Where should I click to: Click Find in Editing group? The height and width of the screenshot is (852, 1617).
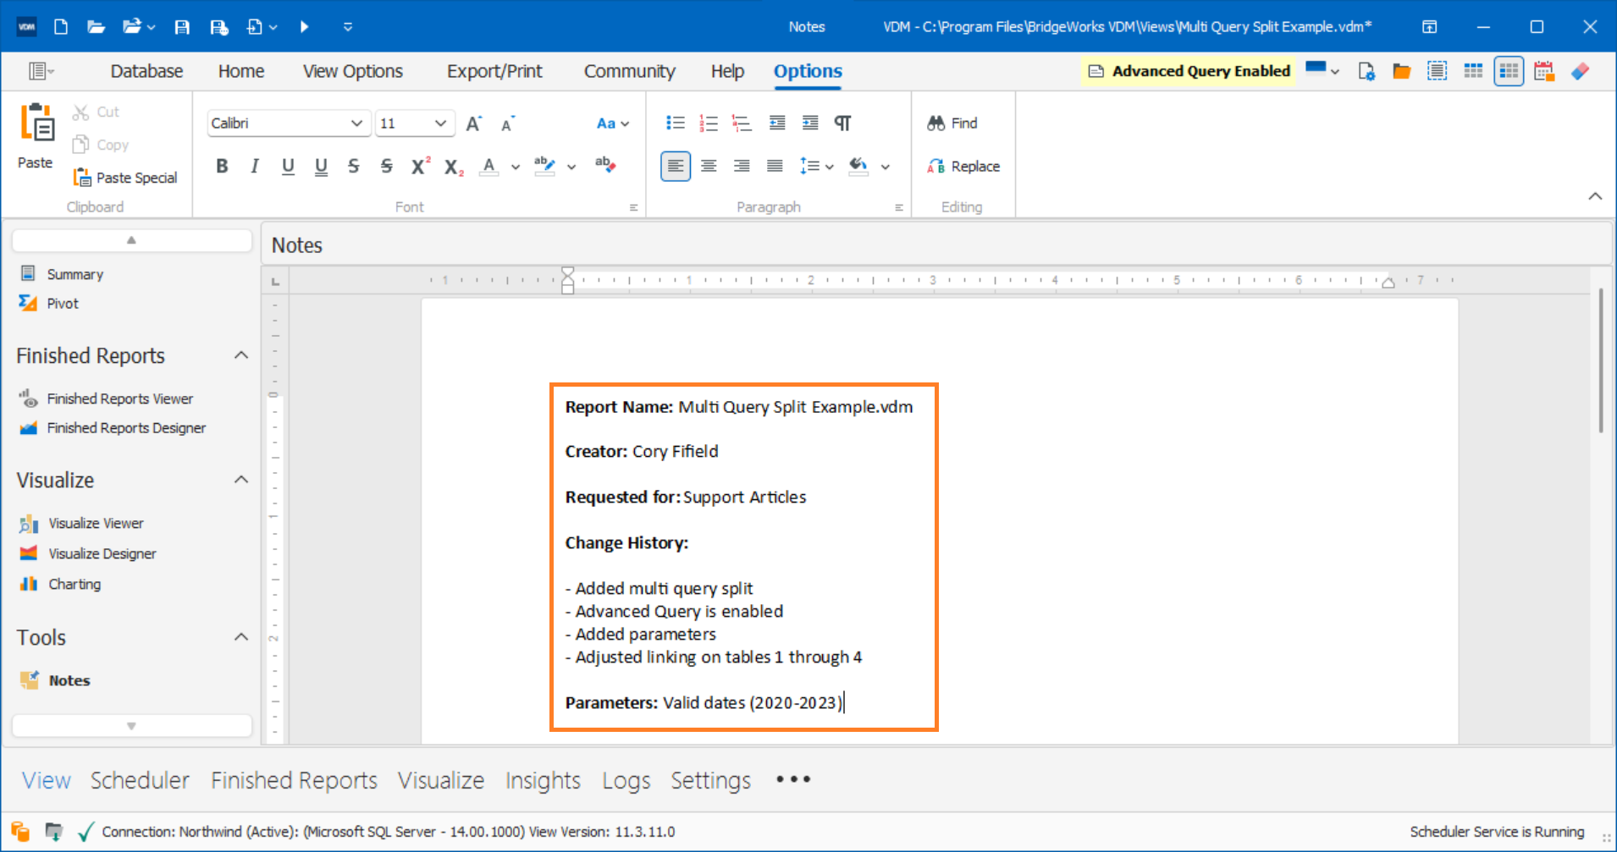952,123
